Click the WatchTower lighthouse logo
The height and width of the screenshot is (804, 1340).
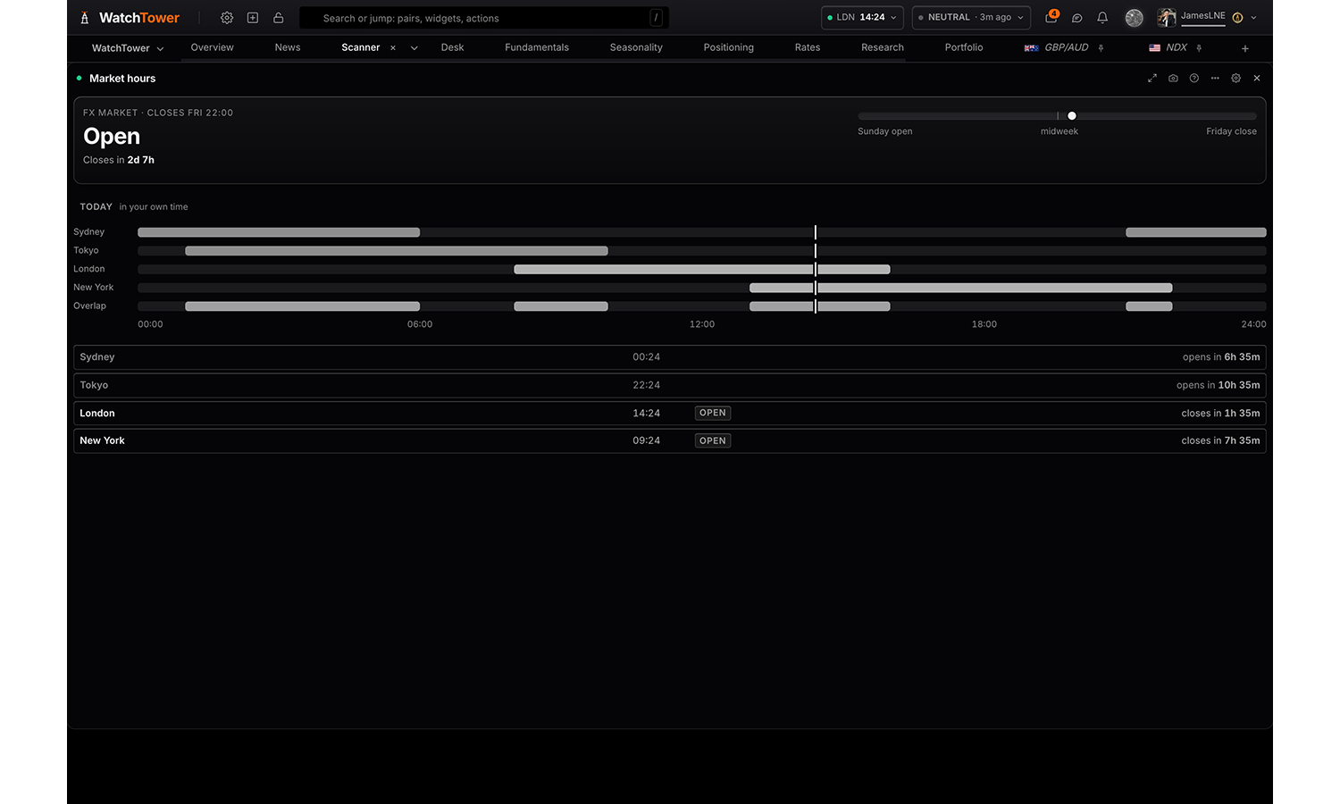85,18
